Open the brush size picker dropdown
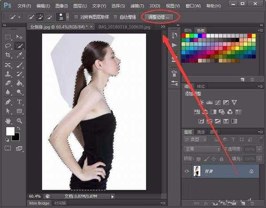 point(67,17)
